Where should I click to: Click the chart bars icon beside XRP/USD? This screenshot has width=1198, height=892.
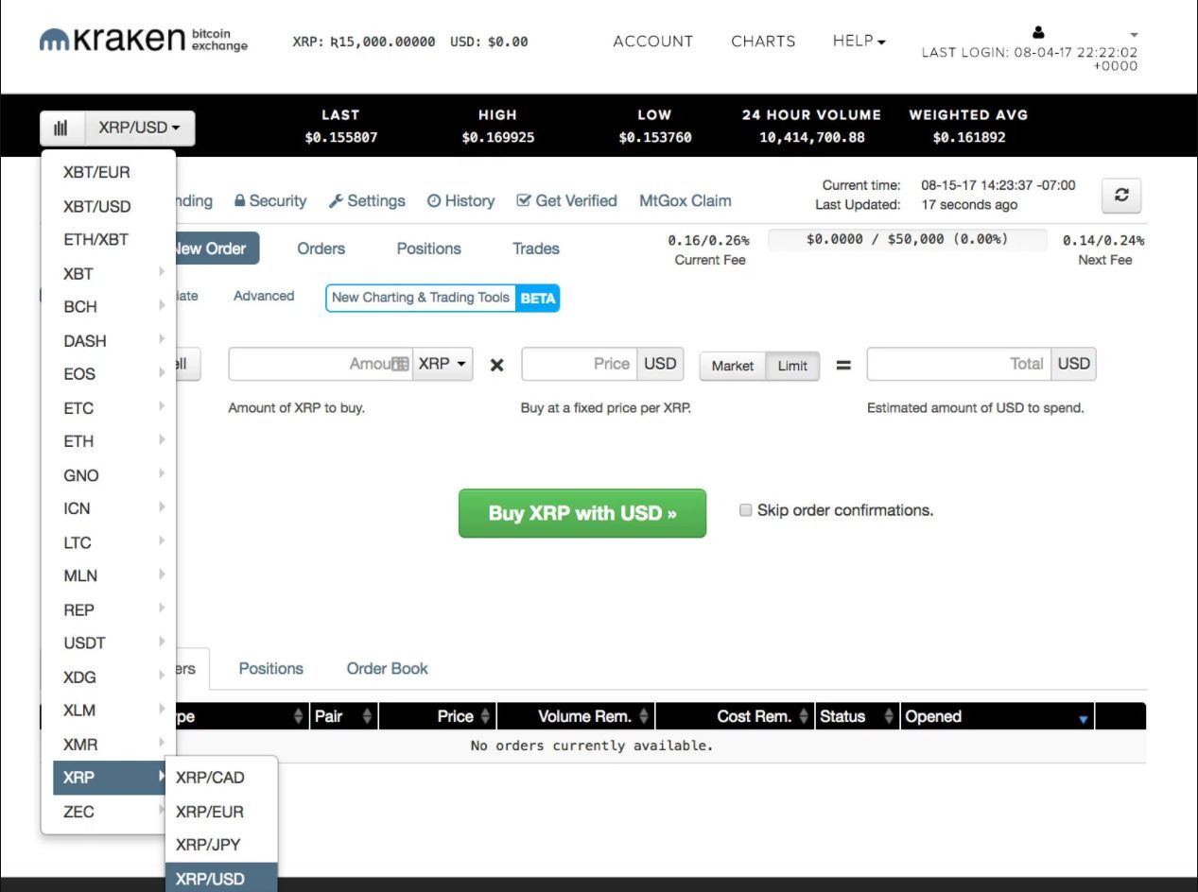pyautogui.click(x=61, y=128)
